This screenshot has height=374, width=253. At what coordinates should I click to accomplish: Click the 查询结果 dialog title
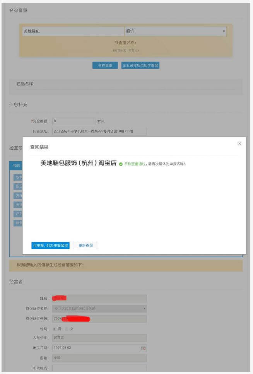coord(39,147)
